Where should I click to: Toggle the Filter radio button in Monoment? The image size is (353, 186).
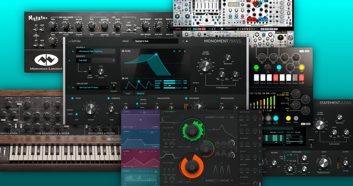click(x=123, y=51)
